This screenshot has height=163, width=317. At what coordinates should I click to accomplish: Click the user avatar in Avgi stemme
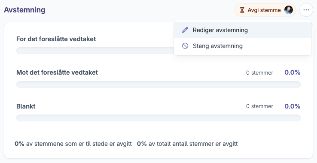(x=289, y=10)
